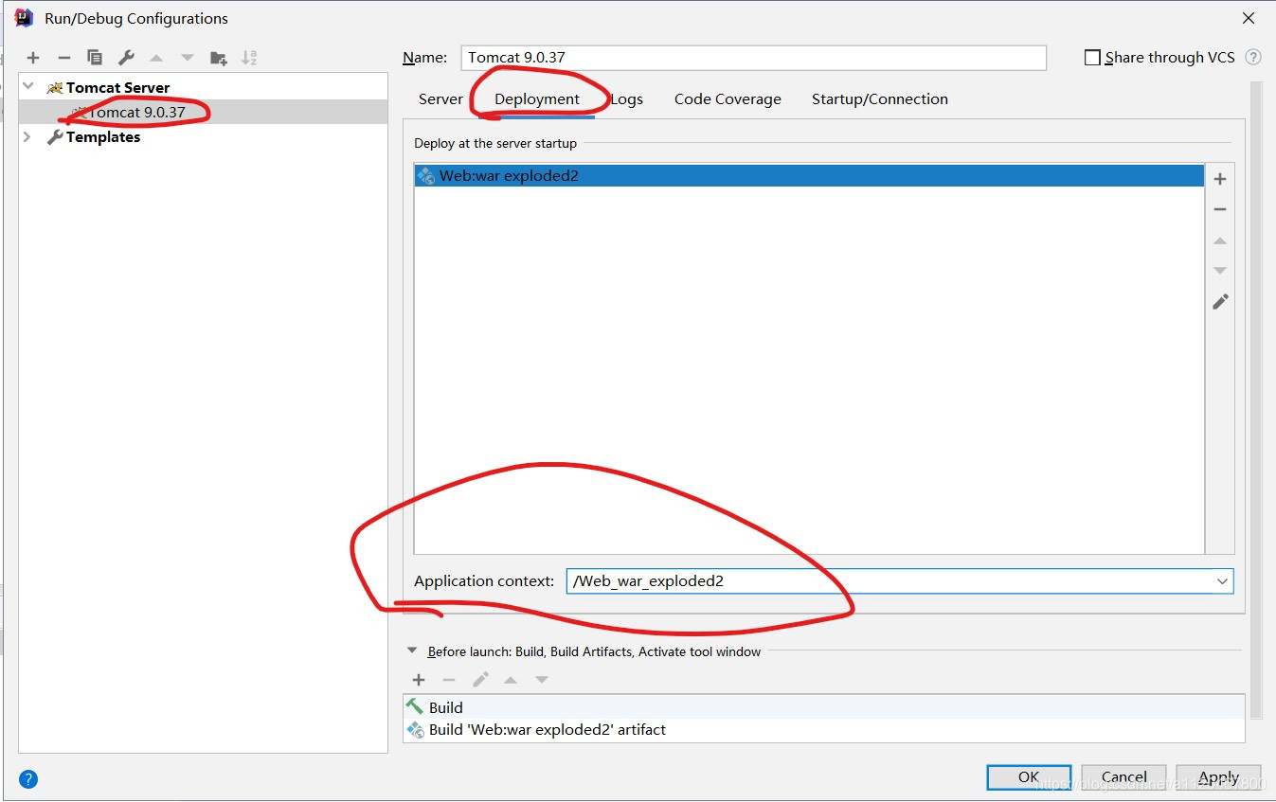Image resolution: width=1276 pixels, height=802 pixels.
Task: Click the Name input field
Action: (754, 58)
